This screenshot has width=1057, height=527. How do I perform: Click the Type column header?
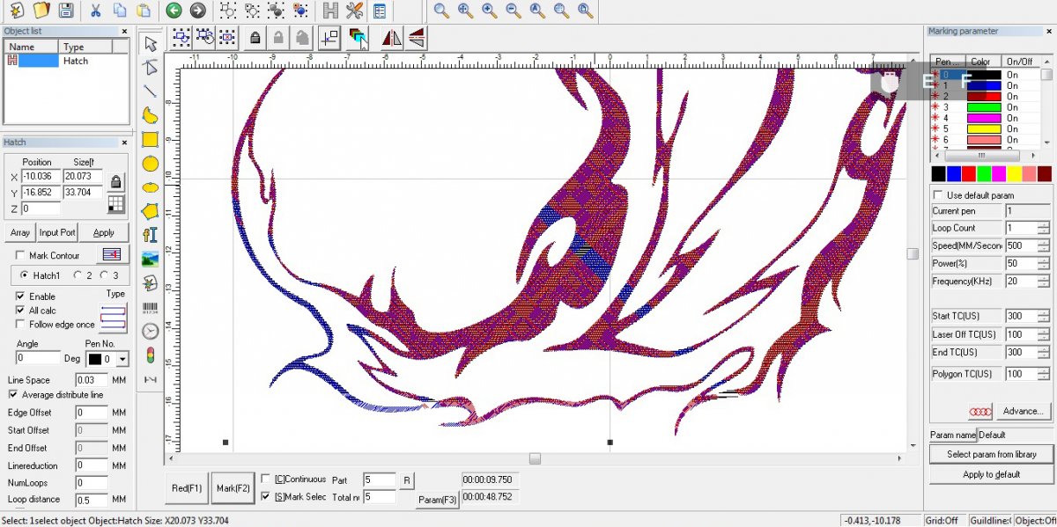click(x=86, y=47)
